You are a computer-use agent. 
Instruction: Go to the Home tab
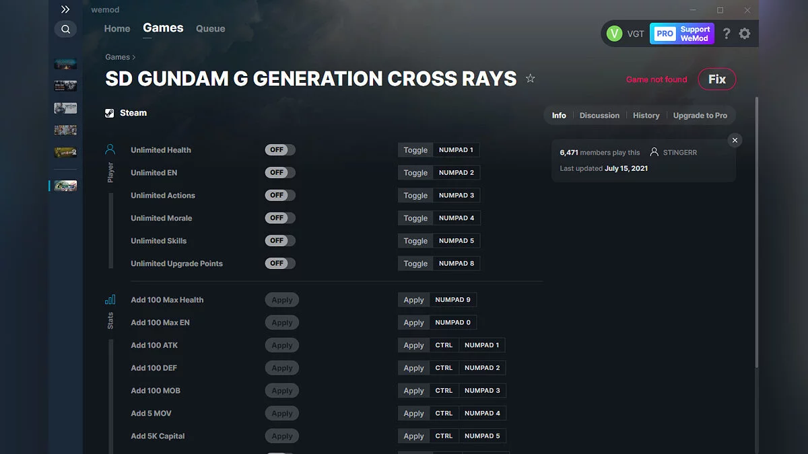click(x=117, y=28)
